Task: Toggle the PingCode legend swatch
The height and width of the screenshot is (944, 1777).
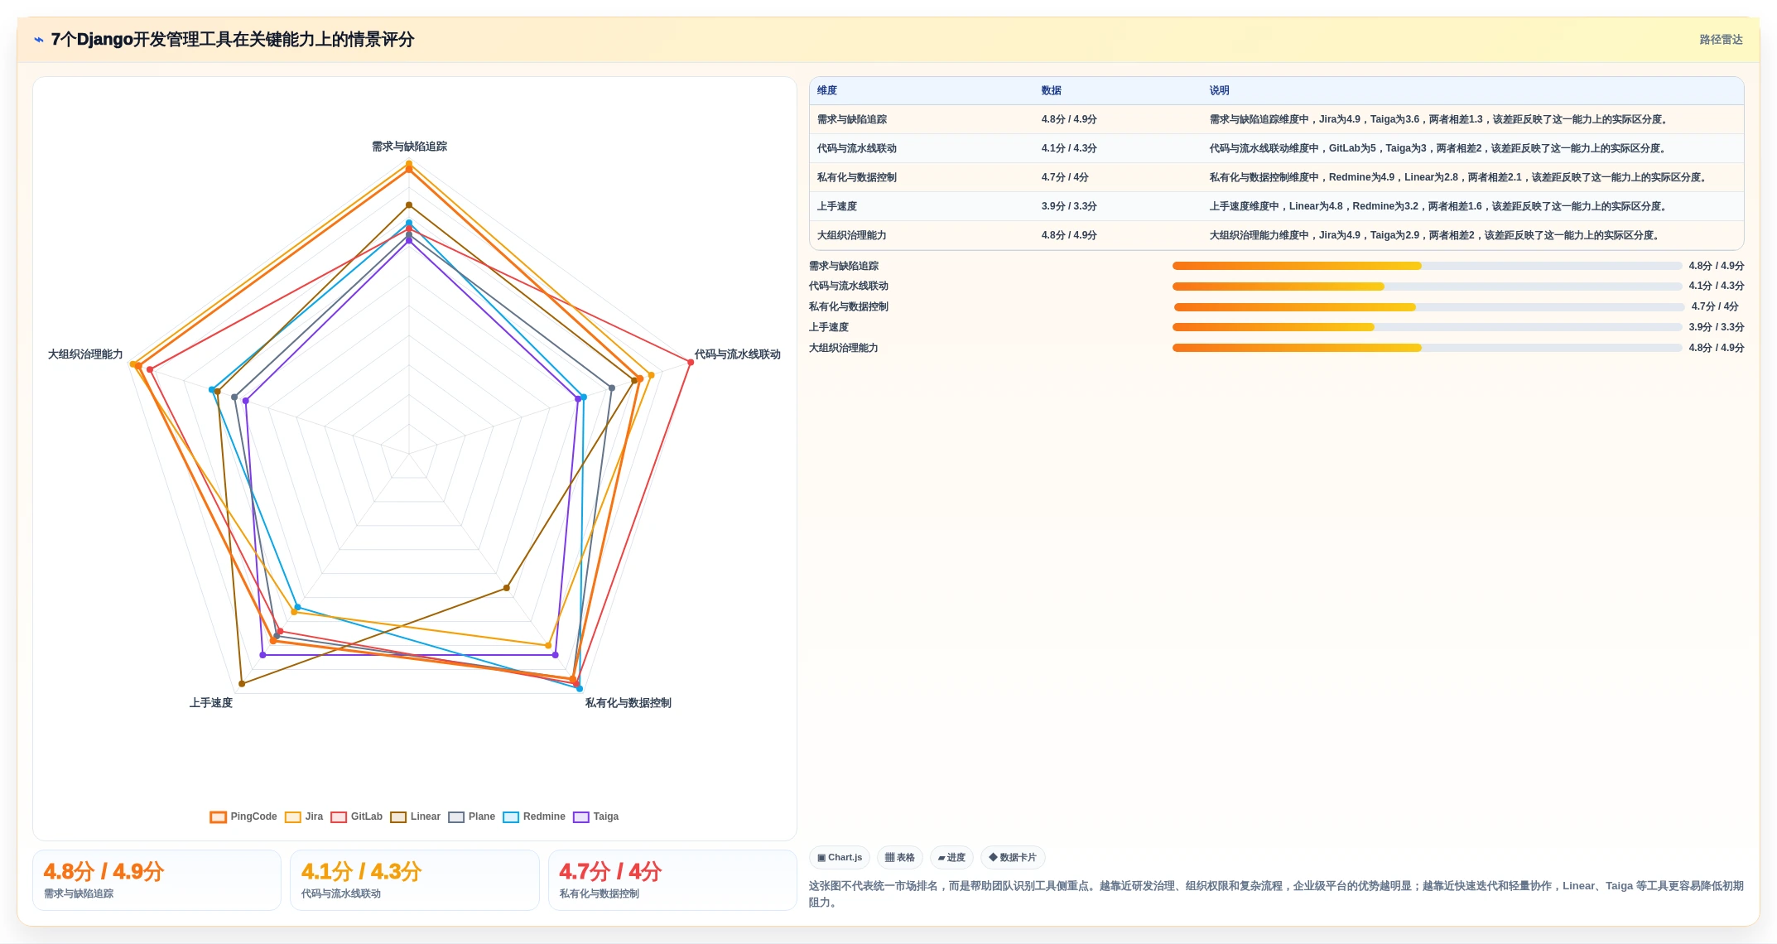Action: tap(219, 817)
